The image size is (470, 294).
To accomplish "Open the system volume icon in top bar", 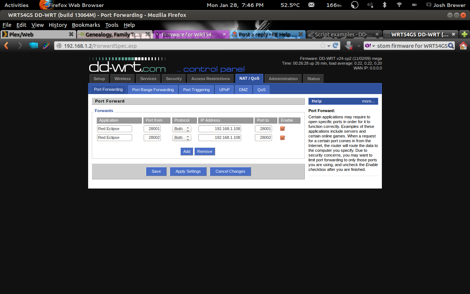I will point(370,5).
